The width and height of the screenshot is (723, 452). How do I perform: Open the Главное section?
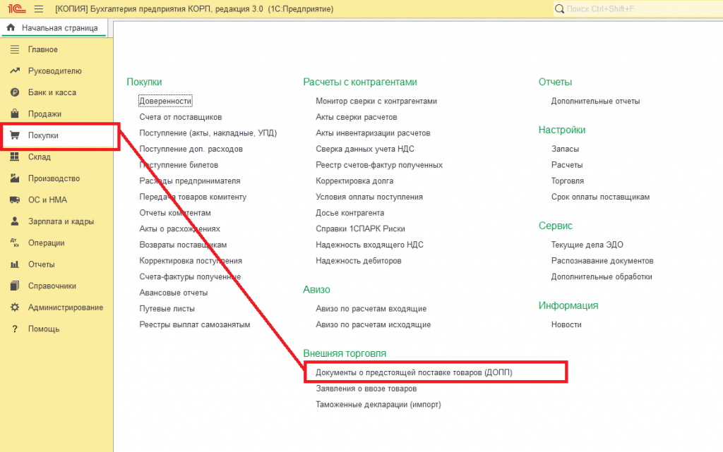pos(43,49)
